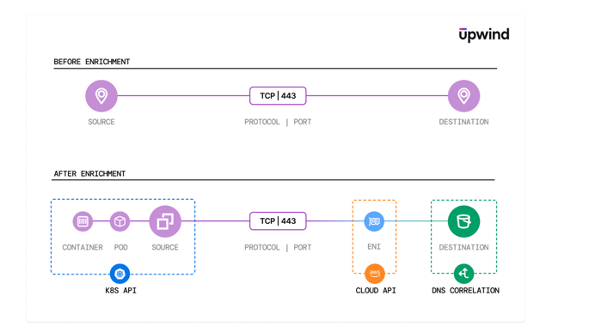Click the Upwind logo
This screenshot has height=332, width=589.
[484, 34]
